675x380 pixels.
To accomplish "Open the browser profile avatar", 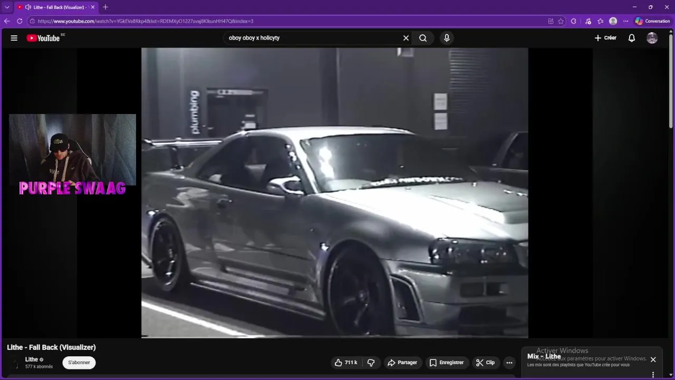I will [x=613, y=21].
